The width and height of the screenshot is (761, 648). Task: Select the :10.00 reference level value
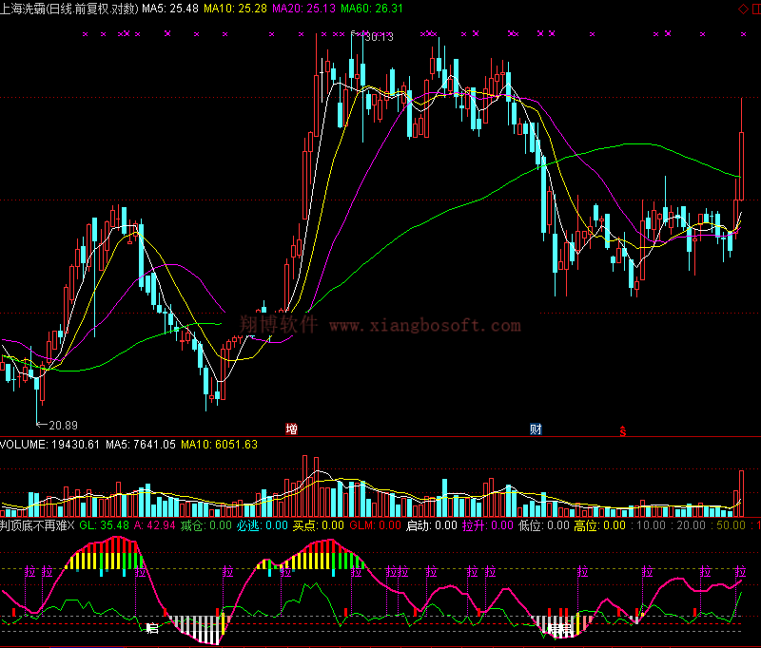(648, 525)
